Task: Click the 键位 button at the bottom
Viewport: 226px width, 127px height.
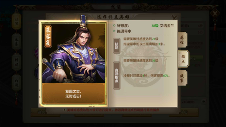Action: pos(42,112)
